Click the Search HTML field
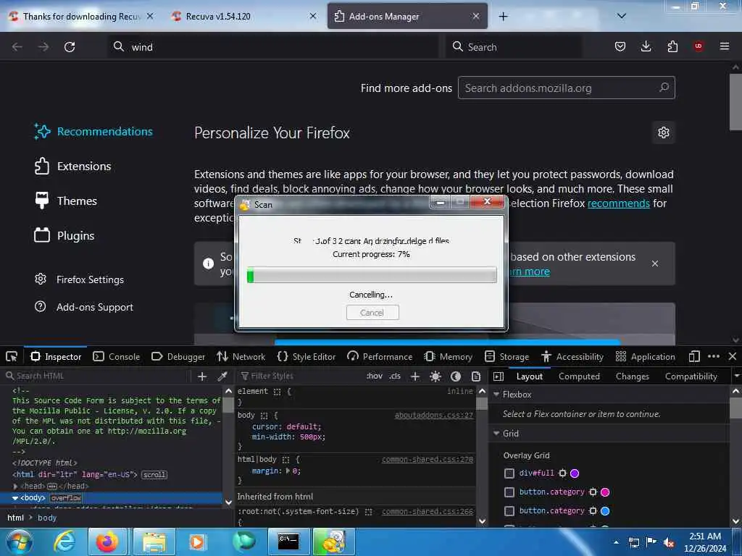Viewport: 742px width, 556px height. click(x=97, y=376)
